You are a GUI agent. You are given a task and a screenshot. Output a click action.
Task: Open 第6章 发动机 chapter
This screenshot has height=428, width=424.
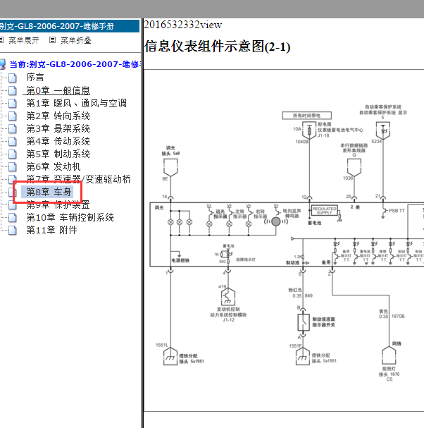pyautogui.click(x=54, y=166)
